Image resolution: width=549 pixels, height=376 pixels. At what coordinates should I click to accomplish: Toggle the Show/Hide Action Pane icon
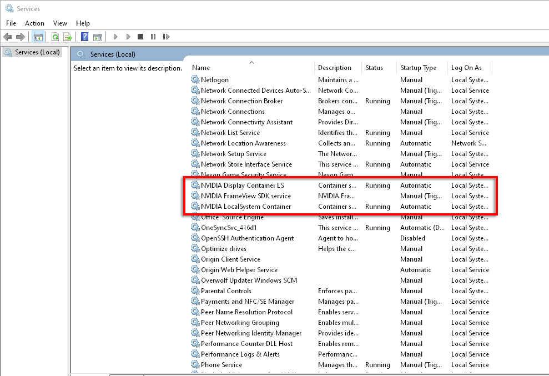98,37
